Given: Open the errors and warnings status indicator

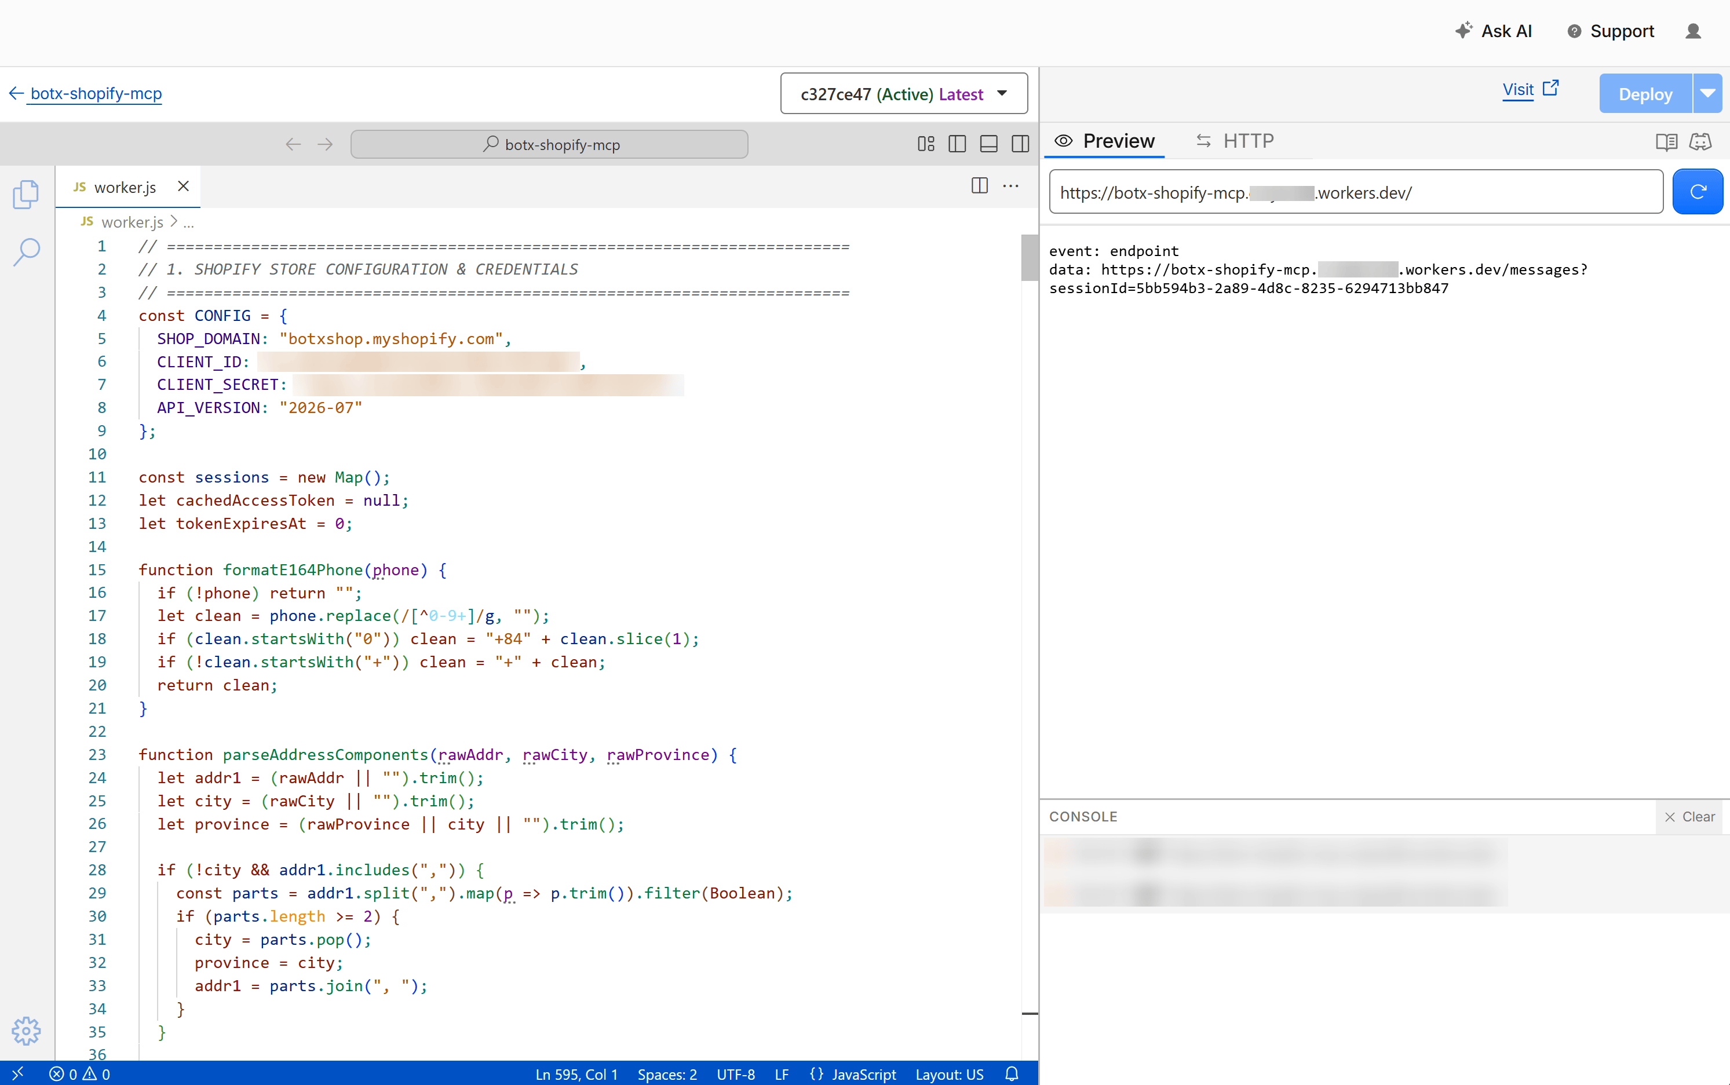Looking at the screenshot, I should tap(79, 1073).
